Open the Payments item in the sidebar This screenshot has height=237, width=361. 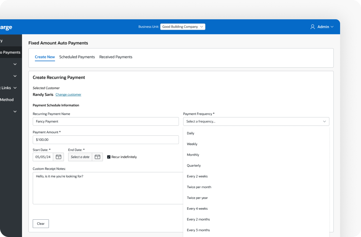coord(11,52)
